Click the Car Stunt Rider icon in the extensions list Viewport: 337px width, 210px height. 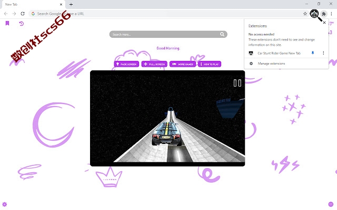point(251,53)
